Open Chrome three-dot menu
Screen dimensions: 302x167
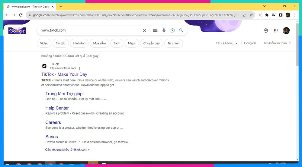[295, 15]
